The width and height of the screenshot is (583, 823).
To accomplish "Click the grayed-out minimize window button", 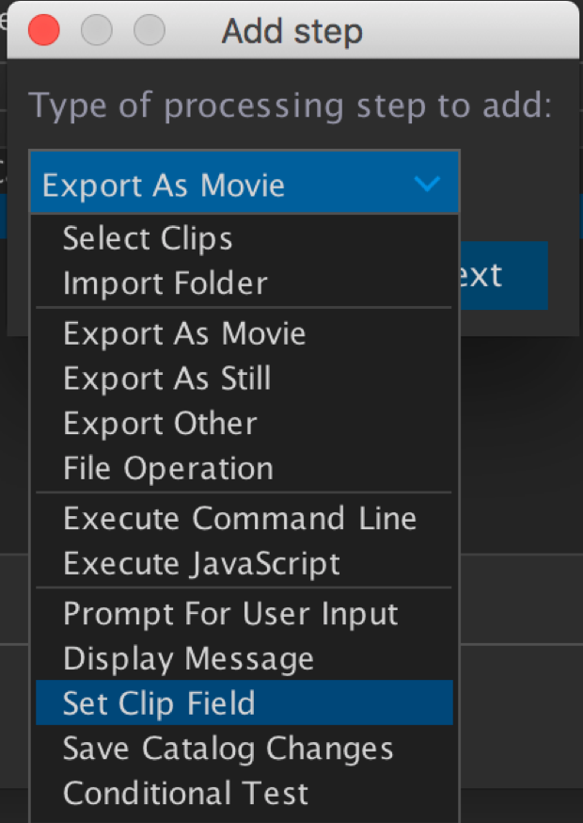I will (97, 31).
